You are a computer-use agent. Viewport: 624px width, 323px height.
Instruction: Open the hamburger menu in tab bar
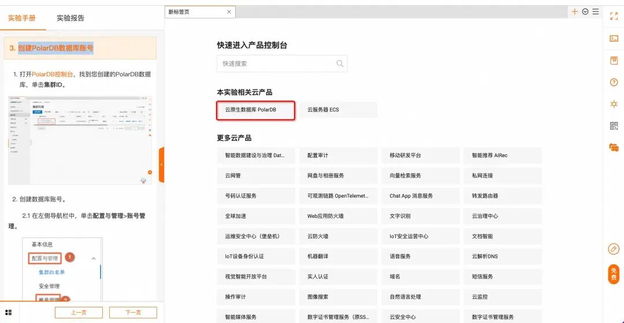[595, 12]
